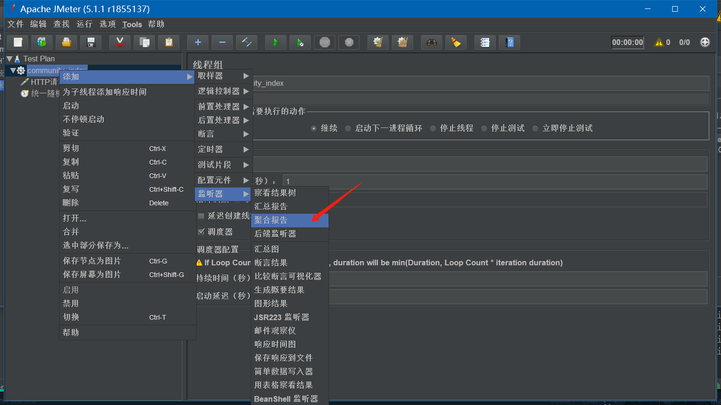
Task: Click 不停顿启动 in context menu
Action: (127, 119)
